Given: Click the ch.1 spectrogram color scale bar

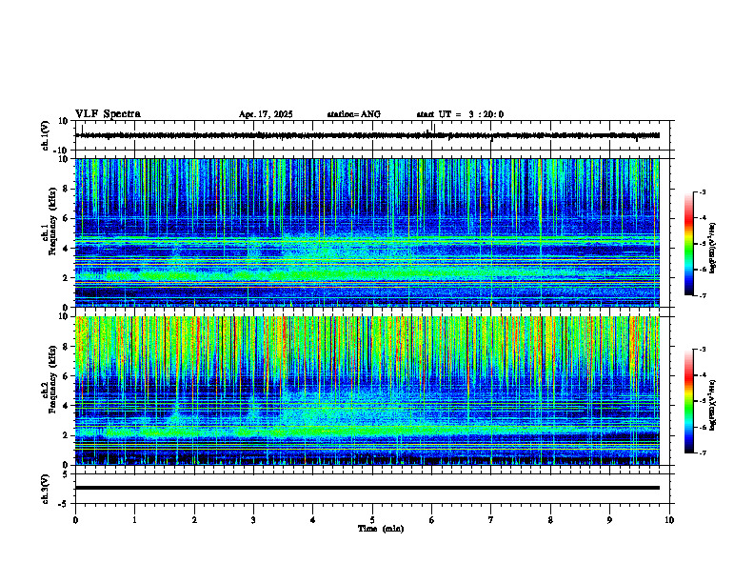Looking at the screenshot, I should pos(688,244).
